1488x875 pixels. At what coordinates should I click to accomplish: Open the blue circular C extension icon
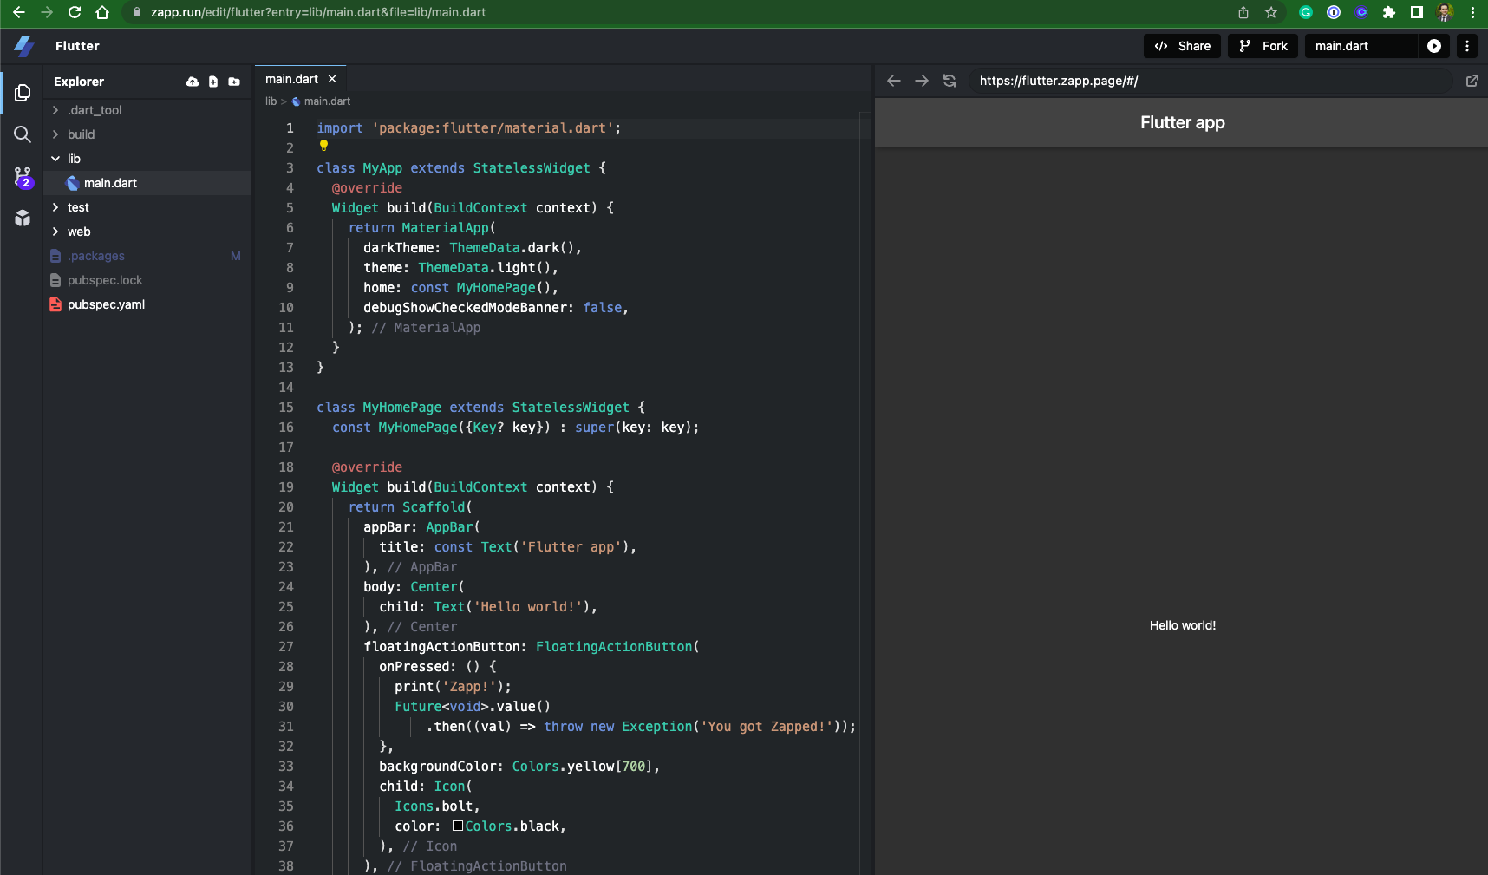tap(1361, 12)
